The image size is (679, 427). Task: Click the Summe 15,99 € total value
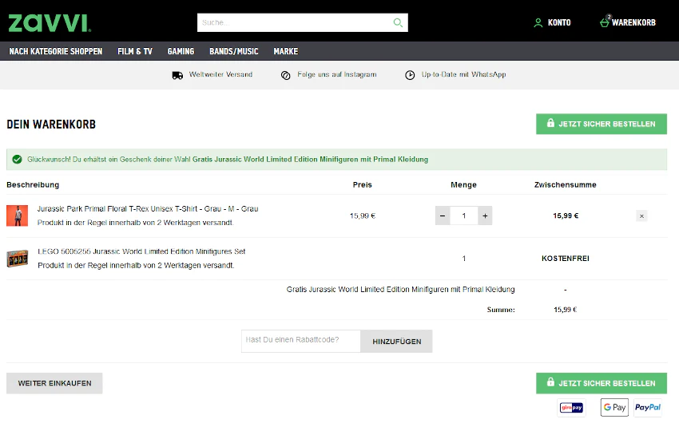(565, 310)
